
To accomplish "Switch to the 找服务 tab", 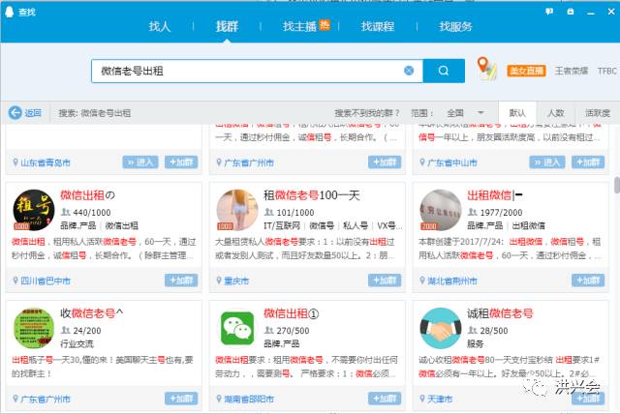I will 455,26.
